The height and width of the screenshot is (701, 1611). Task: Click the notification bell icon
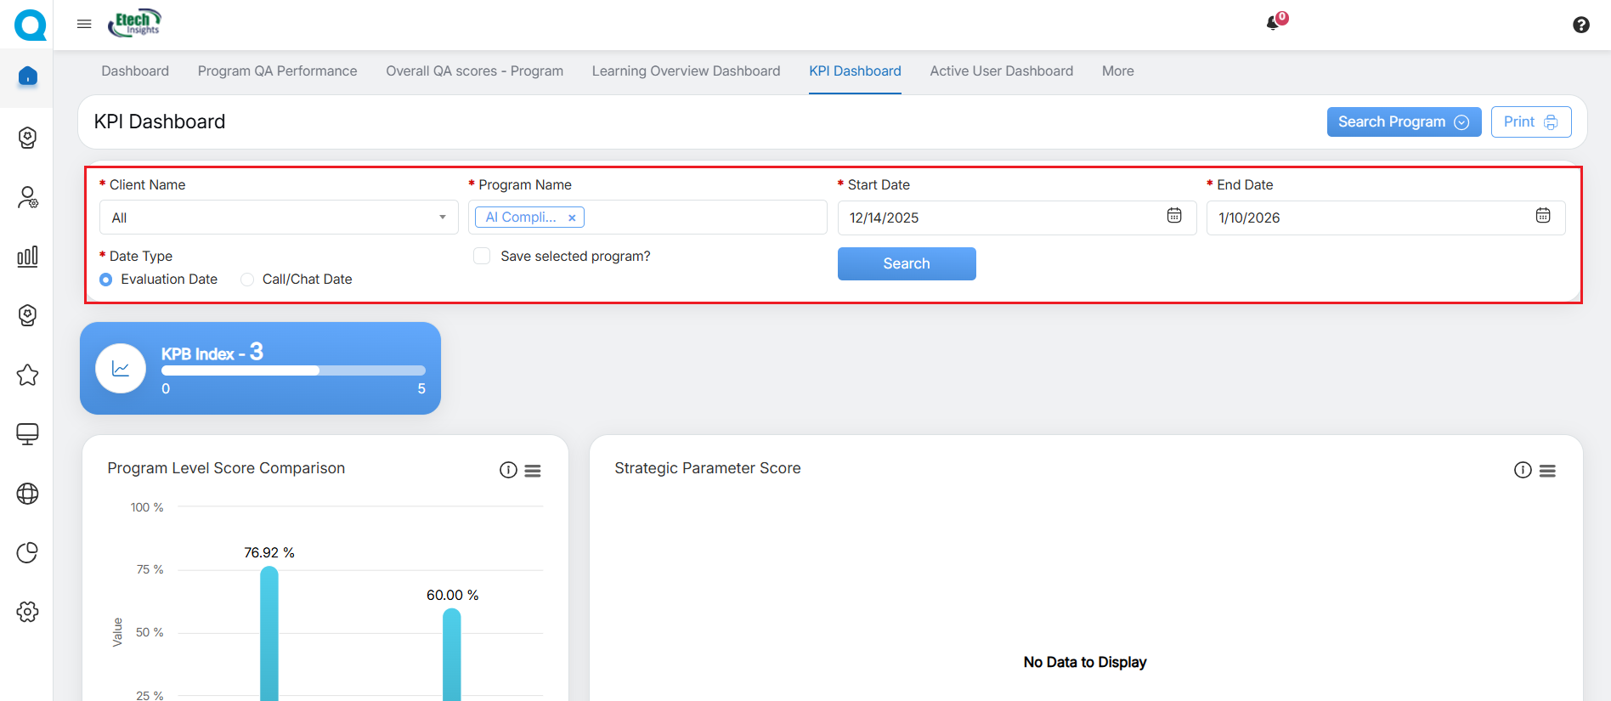(1273, 23)
